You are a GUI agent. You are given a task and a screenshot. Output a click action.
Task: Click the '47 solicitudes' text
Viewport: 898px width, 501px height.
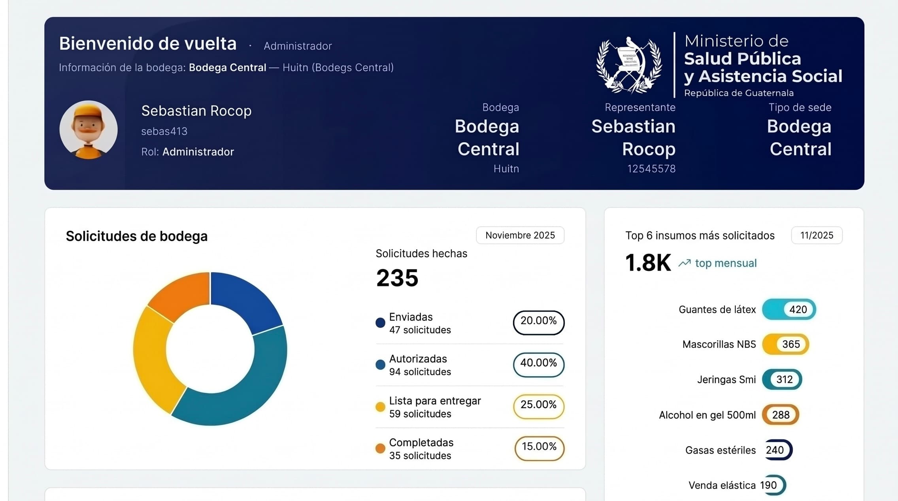(x=420, y=330)
